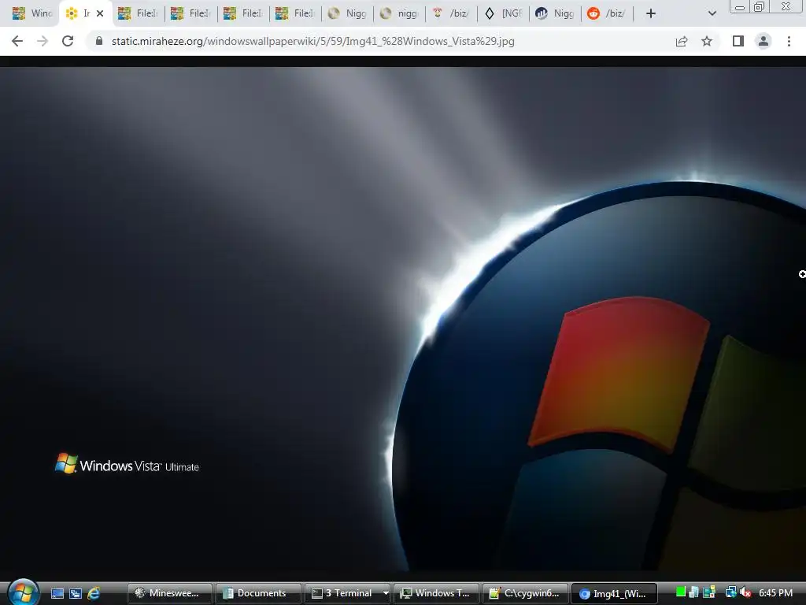Viewport: 806px width, 605px height.
Task: Launch Internet Explorer from quick launch
Action: (x=94, y=593)
